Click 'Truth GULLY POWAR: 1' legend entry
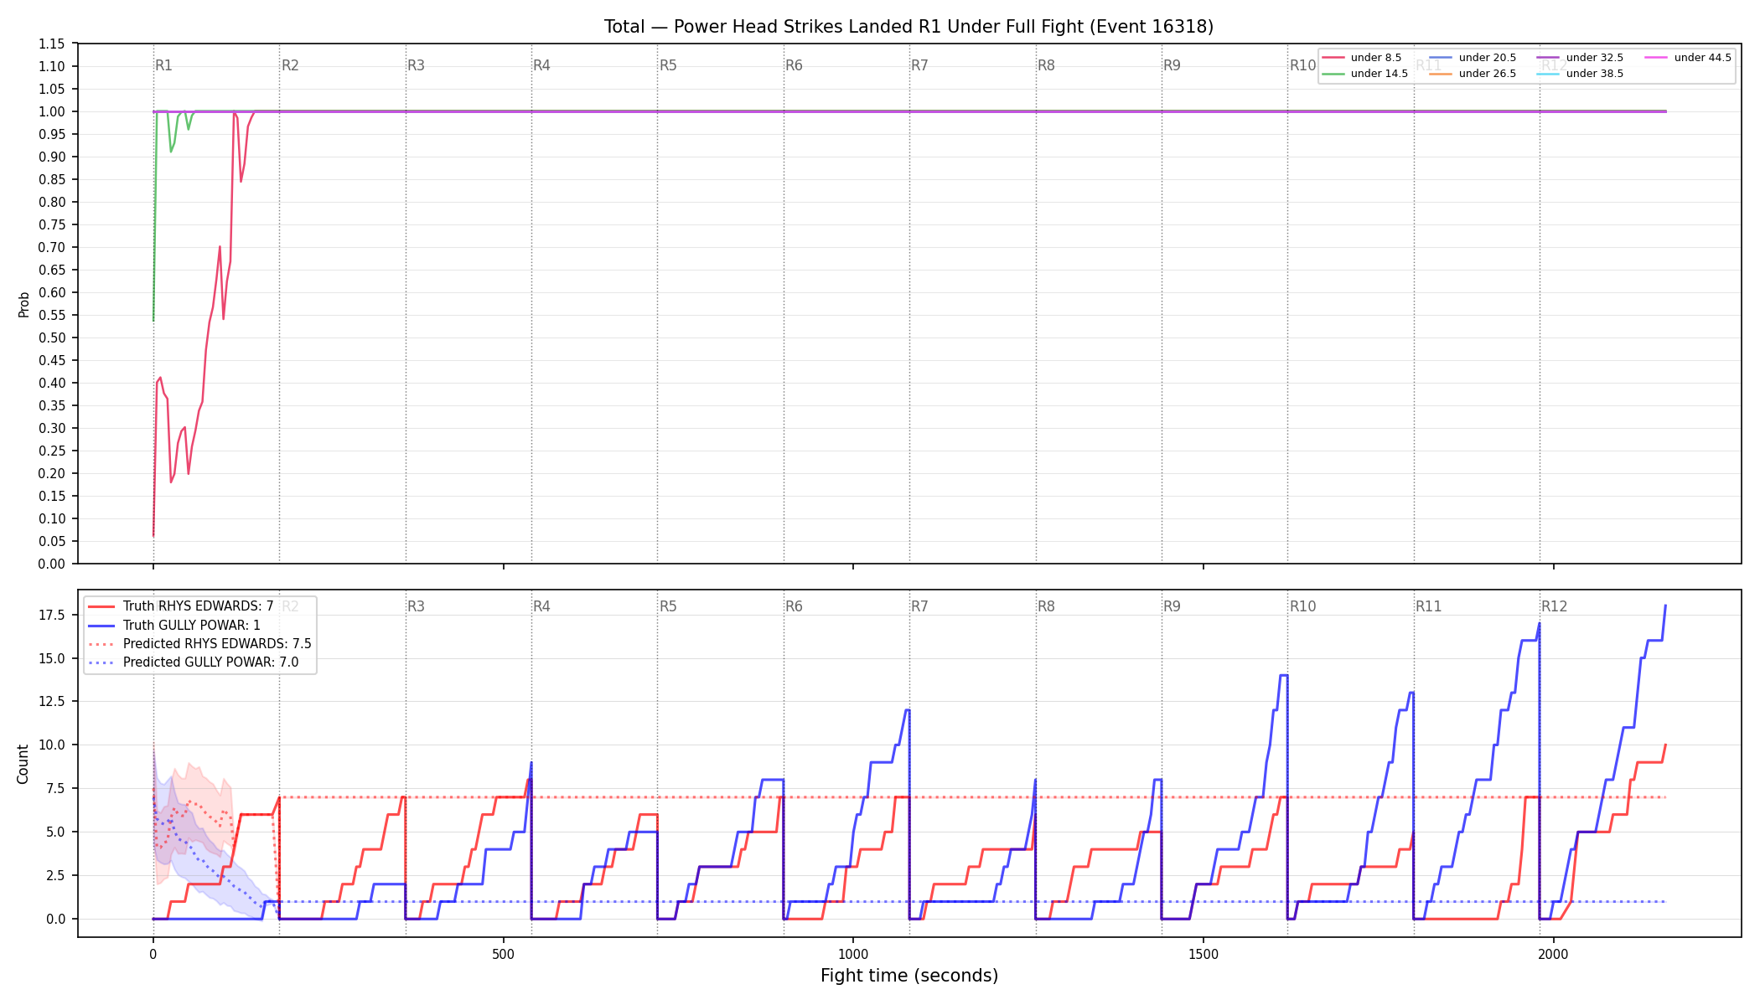The height and width of the screenshot is (1005, 1760). 192,625
